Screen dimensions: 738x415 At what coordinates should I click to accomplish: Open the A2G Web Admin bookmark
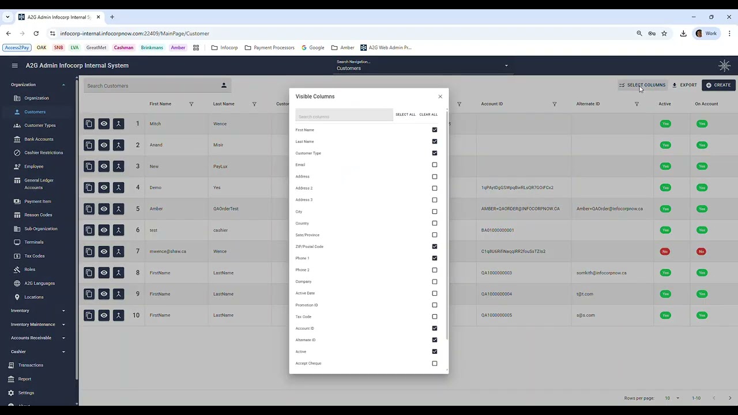(x=386, y=48)
